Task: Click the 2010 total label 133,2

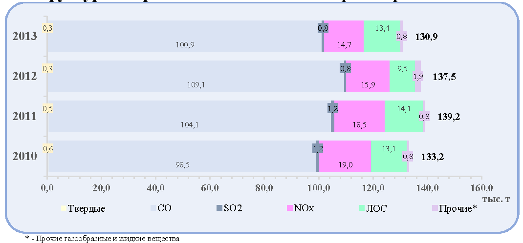Action: (433, 157)
